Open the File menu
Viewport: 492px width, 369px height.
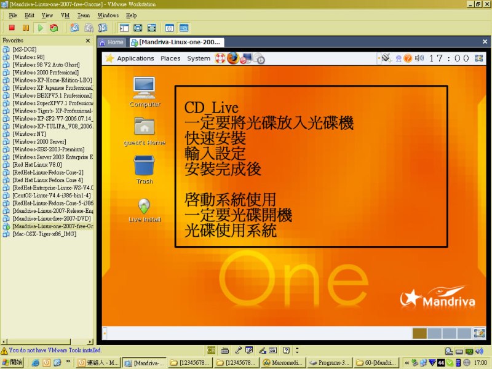13,15
